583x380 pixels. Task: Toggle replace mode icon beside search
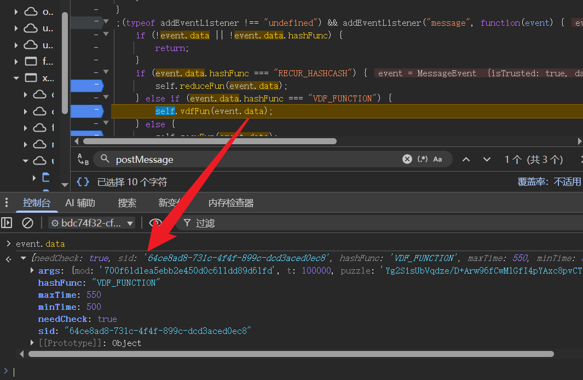(x=83, y=159)
